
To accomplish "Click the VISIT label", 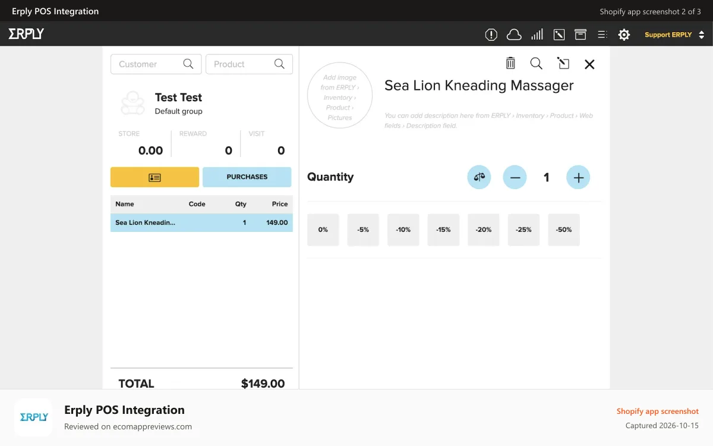I will click(x=257, y=134).
